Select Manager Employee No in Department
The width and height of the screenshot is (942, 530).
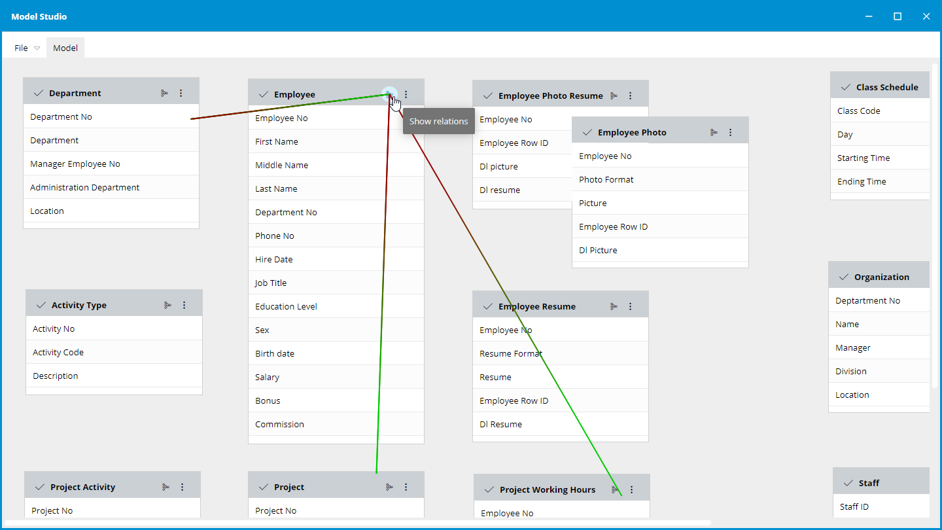75,164
